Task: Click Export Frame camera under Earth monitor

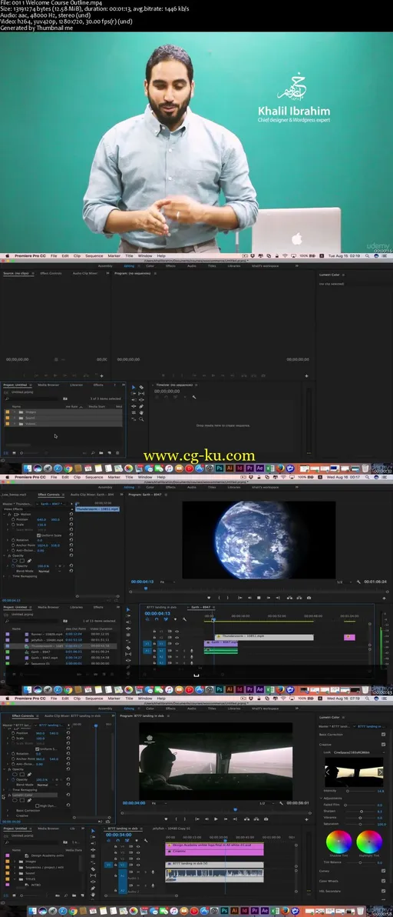Action: pyautogui.click(x=309, y=598)
